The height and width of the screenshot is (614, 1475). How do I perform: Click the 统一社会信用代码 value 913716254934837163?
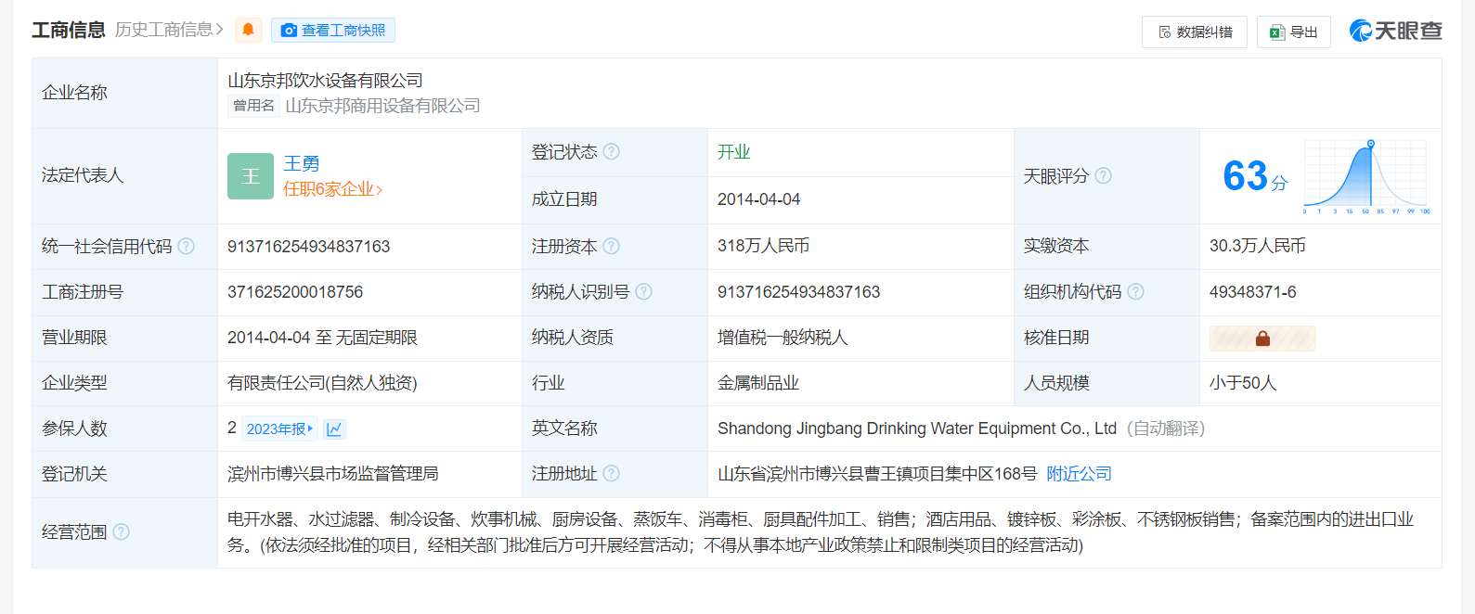tap(308, 247)
